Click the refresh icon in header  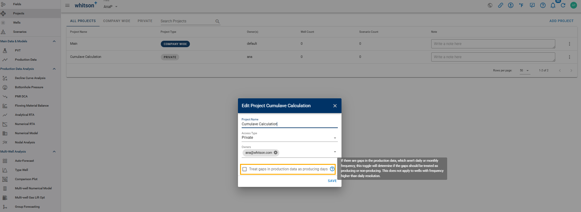563,5
